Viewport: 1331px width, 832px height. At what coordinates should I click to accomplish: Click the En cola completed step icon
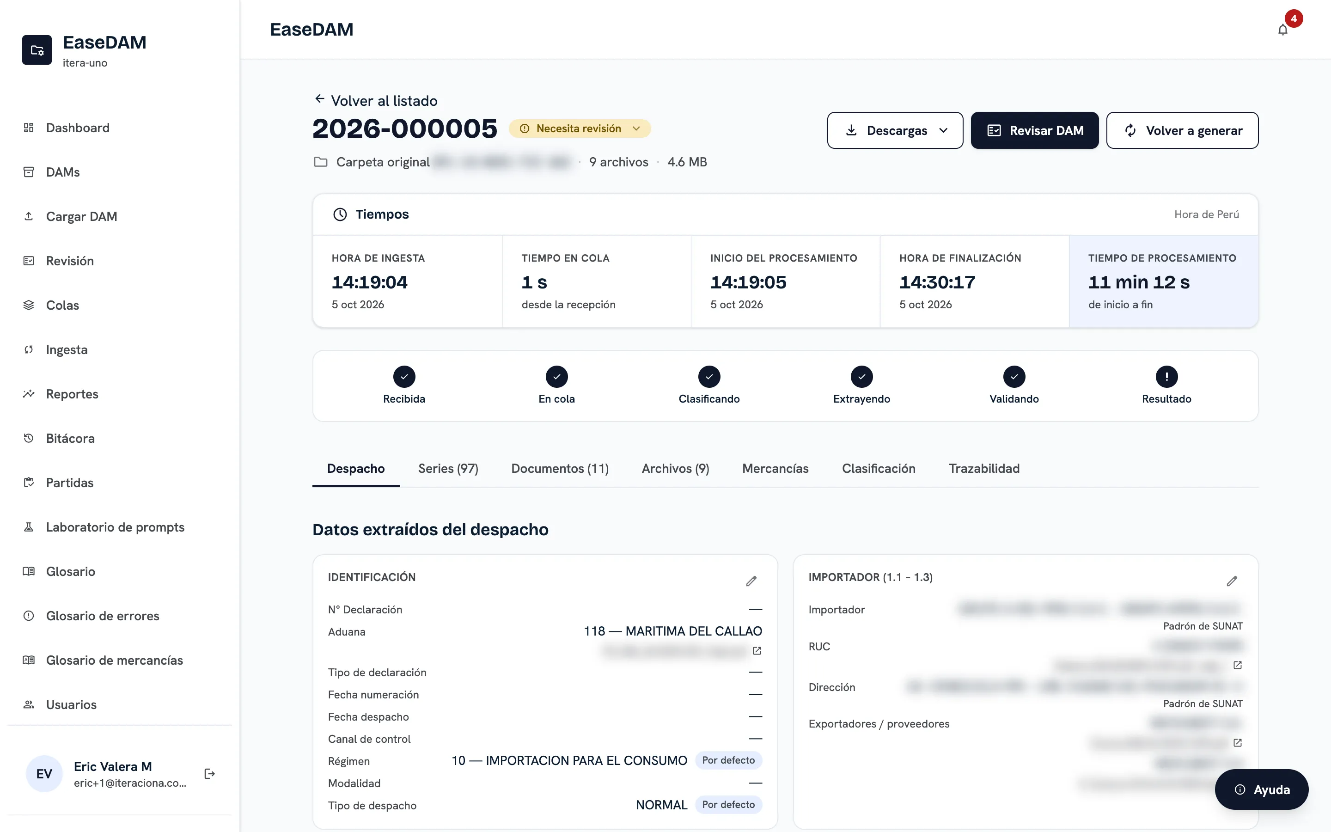556,377
